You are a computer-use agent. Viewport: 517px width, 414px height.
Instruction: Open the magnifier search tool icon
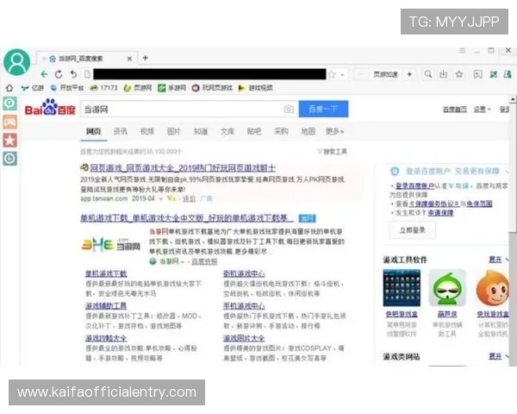coord(428,74)
